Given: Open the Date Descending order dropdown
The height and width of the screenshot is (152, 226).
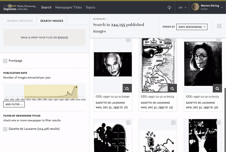Looking at the screenshot, I should 192,27.
